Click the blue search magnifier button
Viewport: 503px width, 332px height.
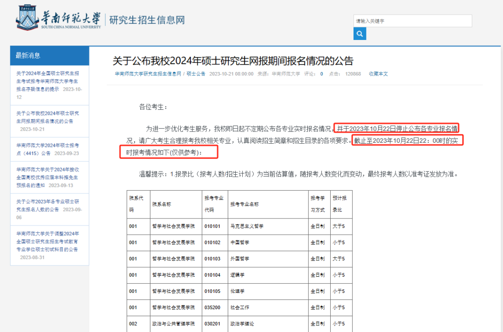tap(360, 33)
